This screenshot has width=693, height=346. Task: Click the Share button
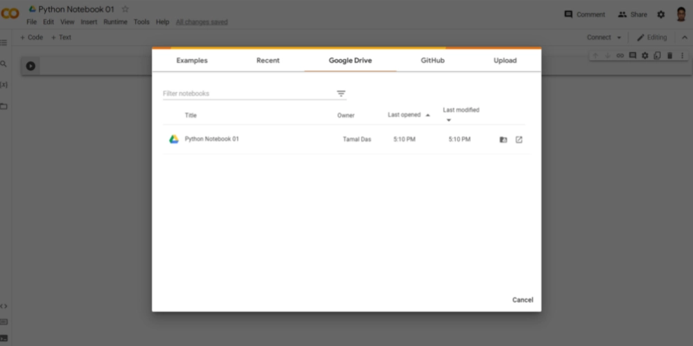(x=632, y=15)
